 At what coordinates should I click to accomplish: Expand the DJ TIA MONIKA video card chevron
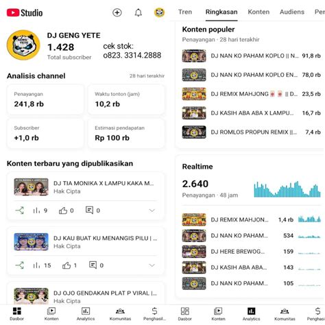152,210
